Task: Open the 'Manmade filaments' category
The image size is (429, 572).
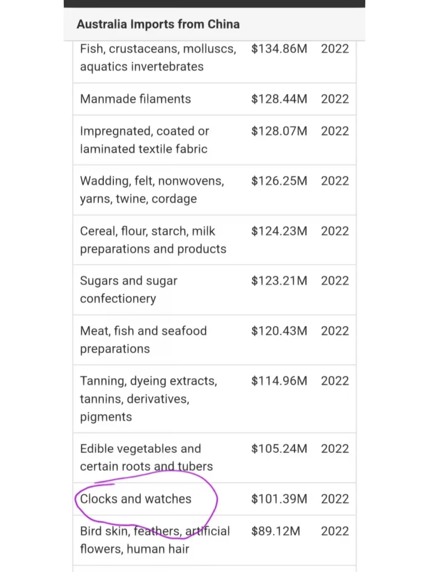Action: (135, 99)
